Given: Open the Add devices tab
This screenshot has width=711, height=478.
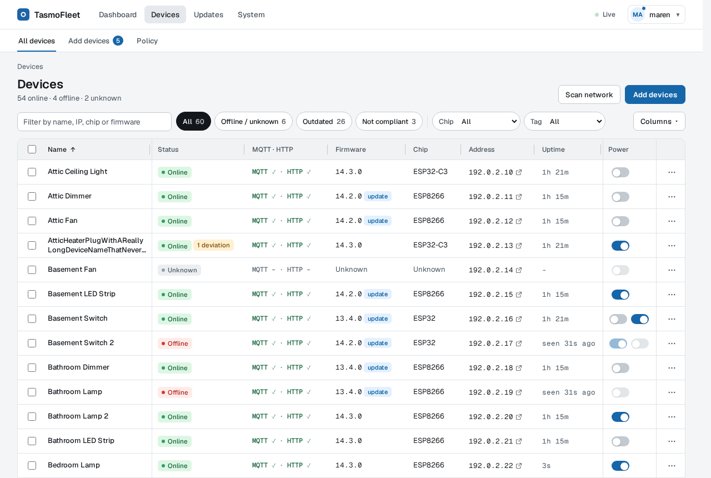Looking at the screenshot, I should (96, 41).
